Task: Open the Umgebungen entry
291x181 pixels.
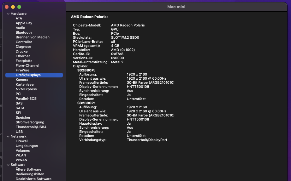Action: (x=27, y=146)
